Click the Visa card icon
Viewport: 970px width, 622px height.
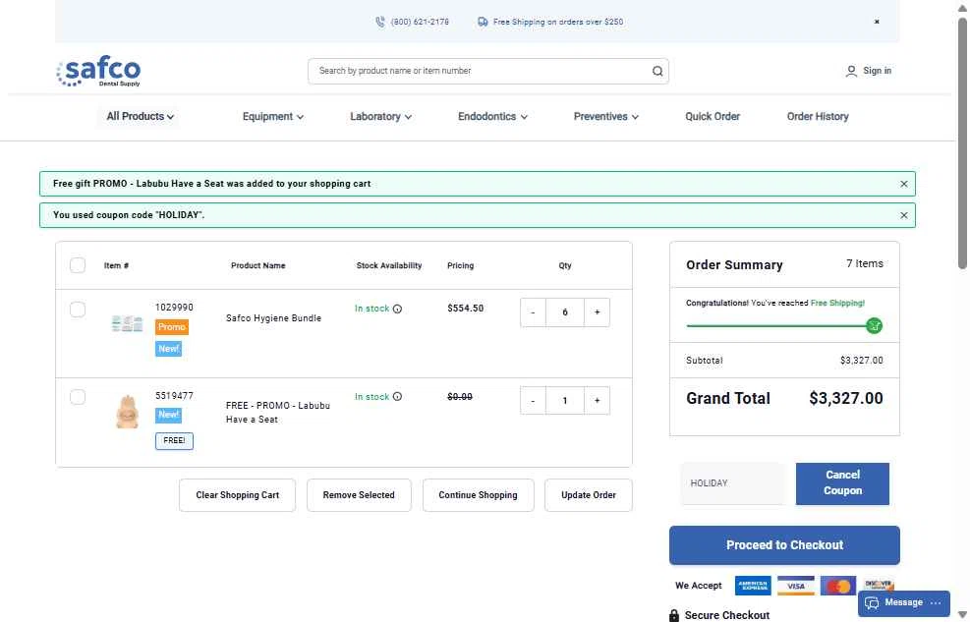tap(795, 586)
